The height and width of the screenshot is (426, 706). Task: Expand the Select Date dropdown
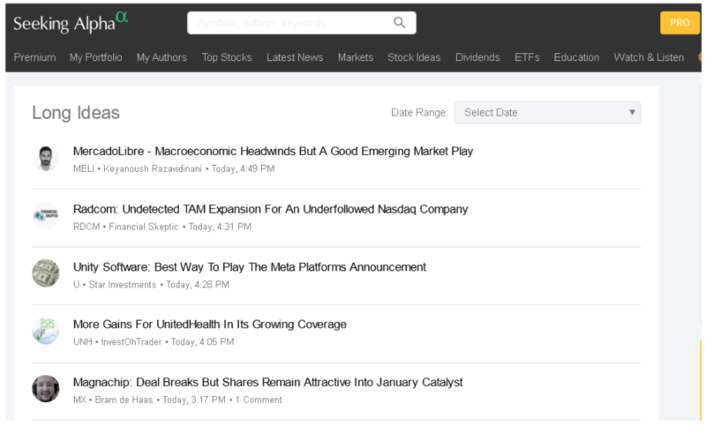pos(547,113)
